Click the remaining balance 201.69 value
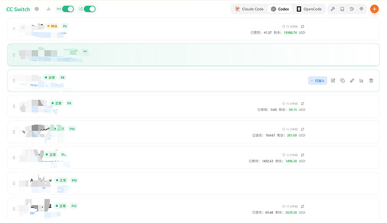Viewport: 387px width, 223px height. click(292, 136)
